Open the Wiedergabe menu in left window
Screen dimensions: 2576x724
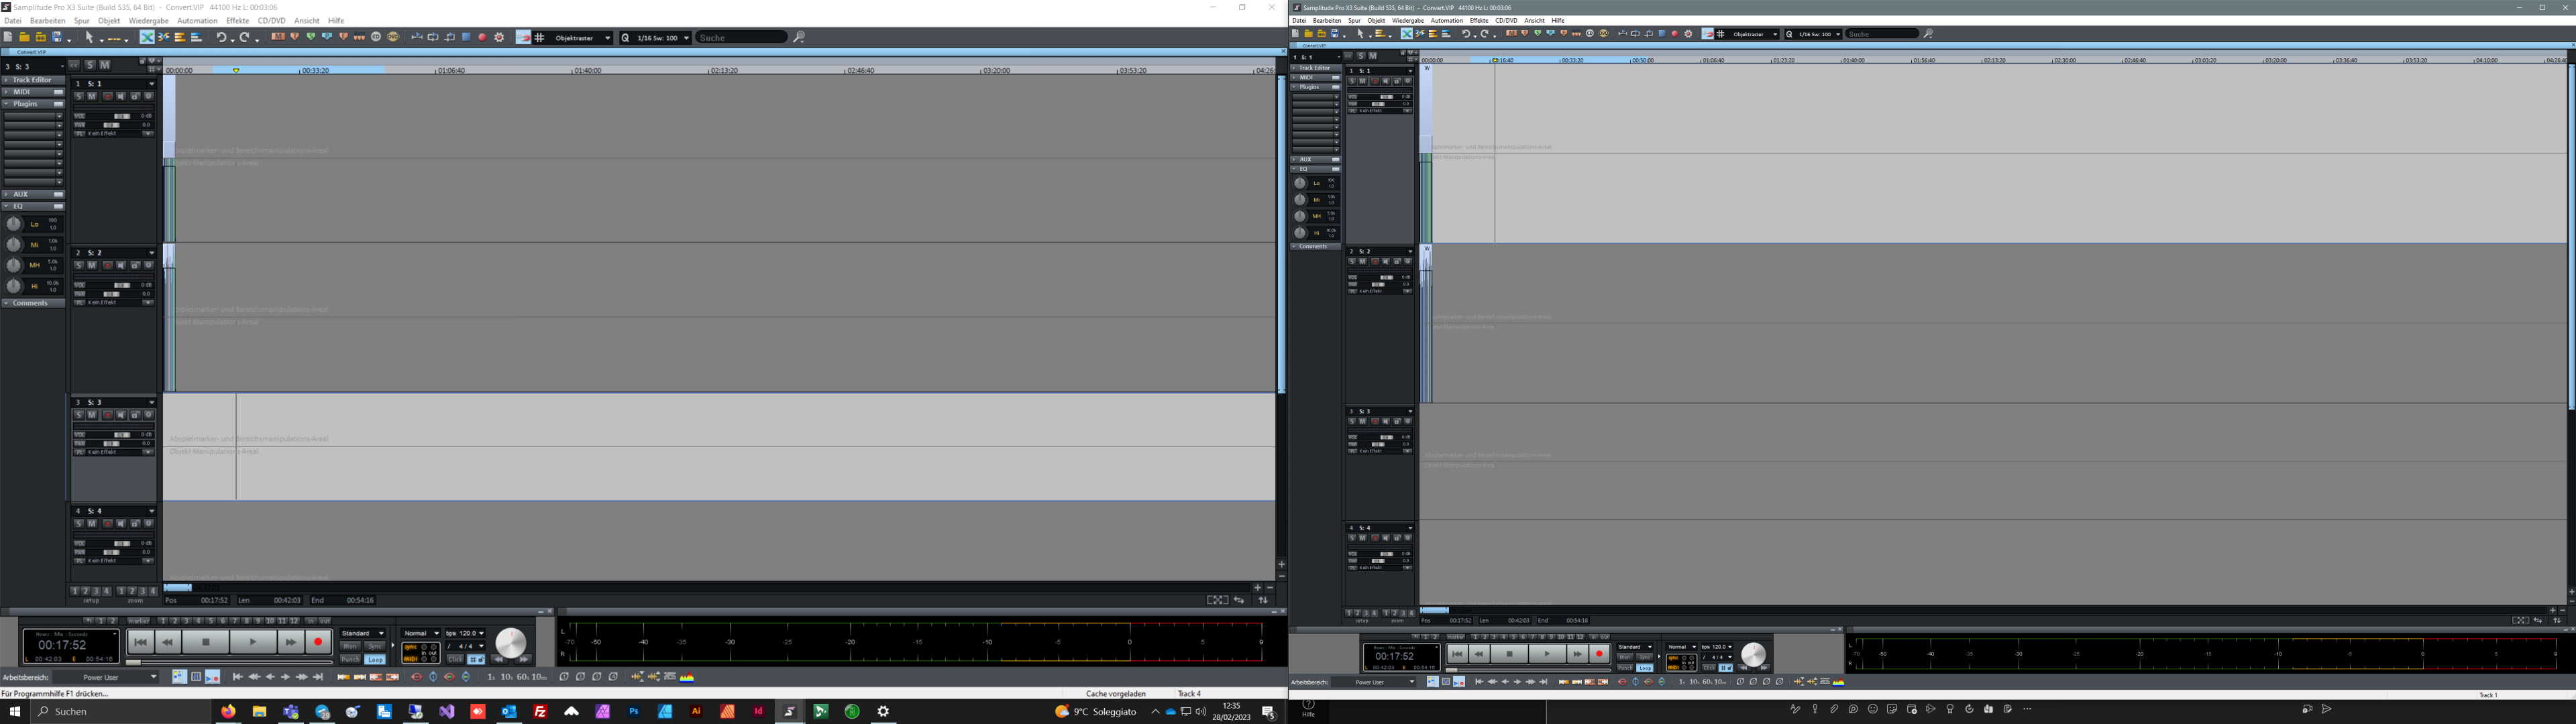[x=148, y=20]
